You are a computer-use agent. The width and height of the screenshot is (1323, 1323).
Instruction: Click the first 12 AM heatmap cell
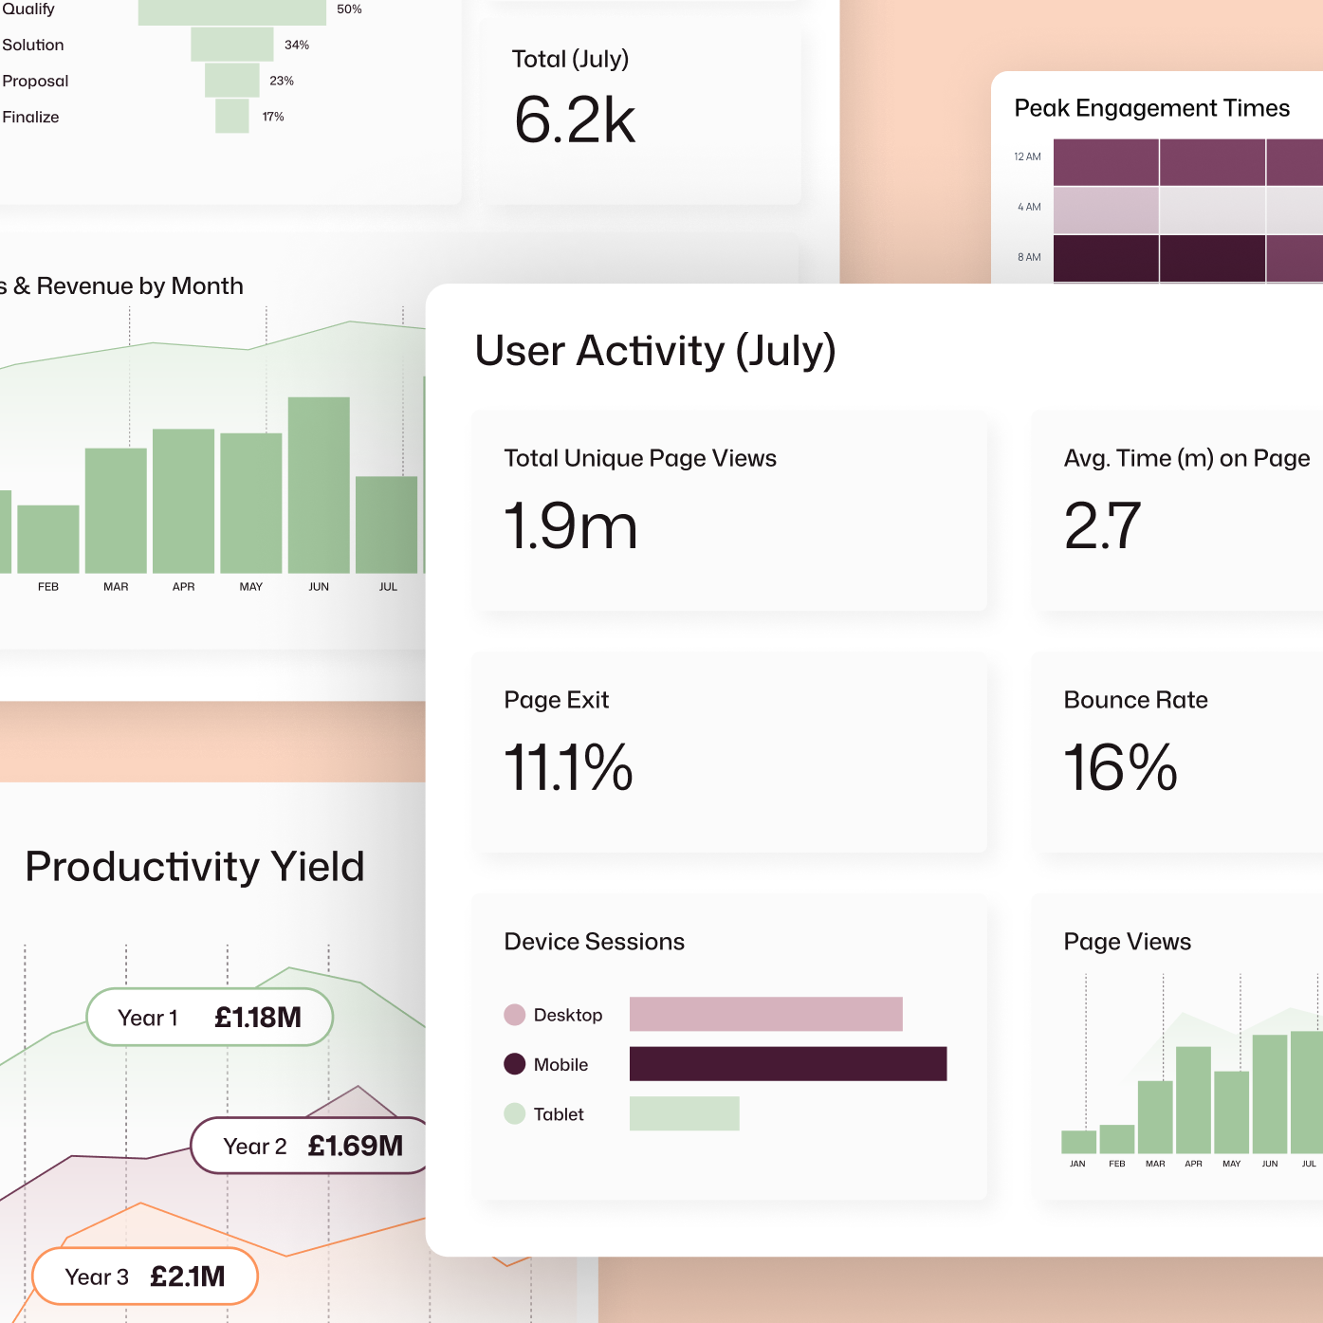1106,162
